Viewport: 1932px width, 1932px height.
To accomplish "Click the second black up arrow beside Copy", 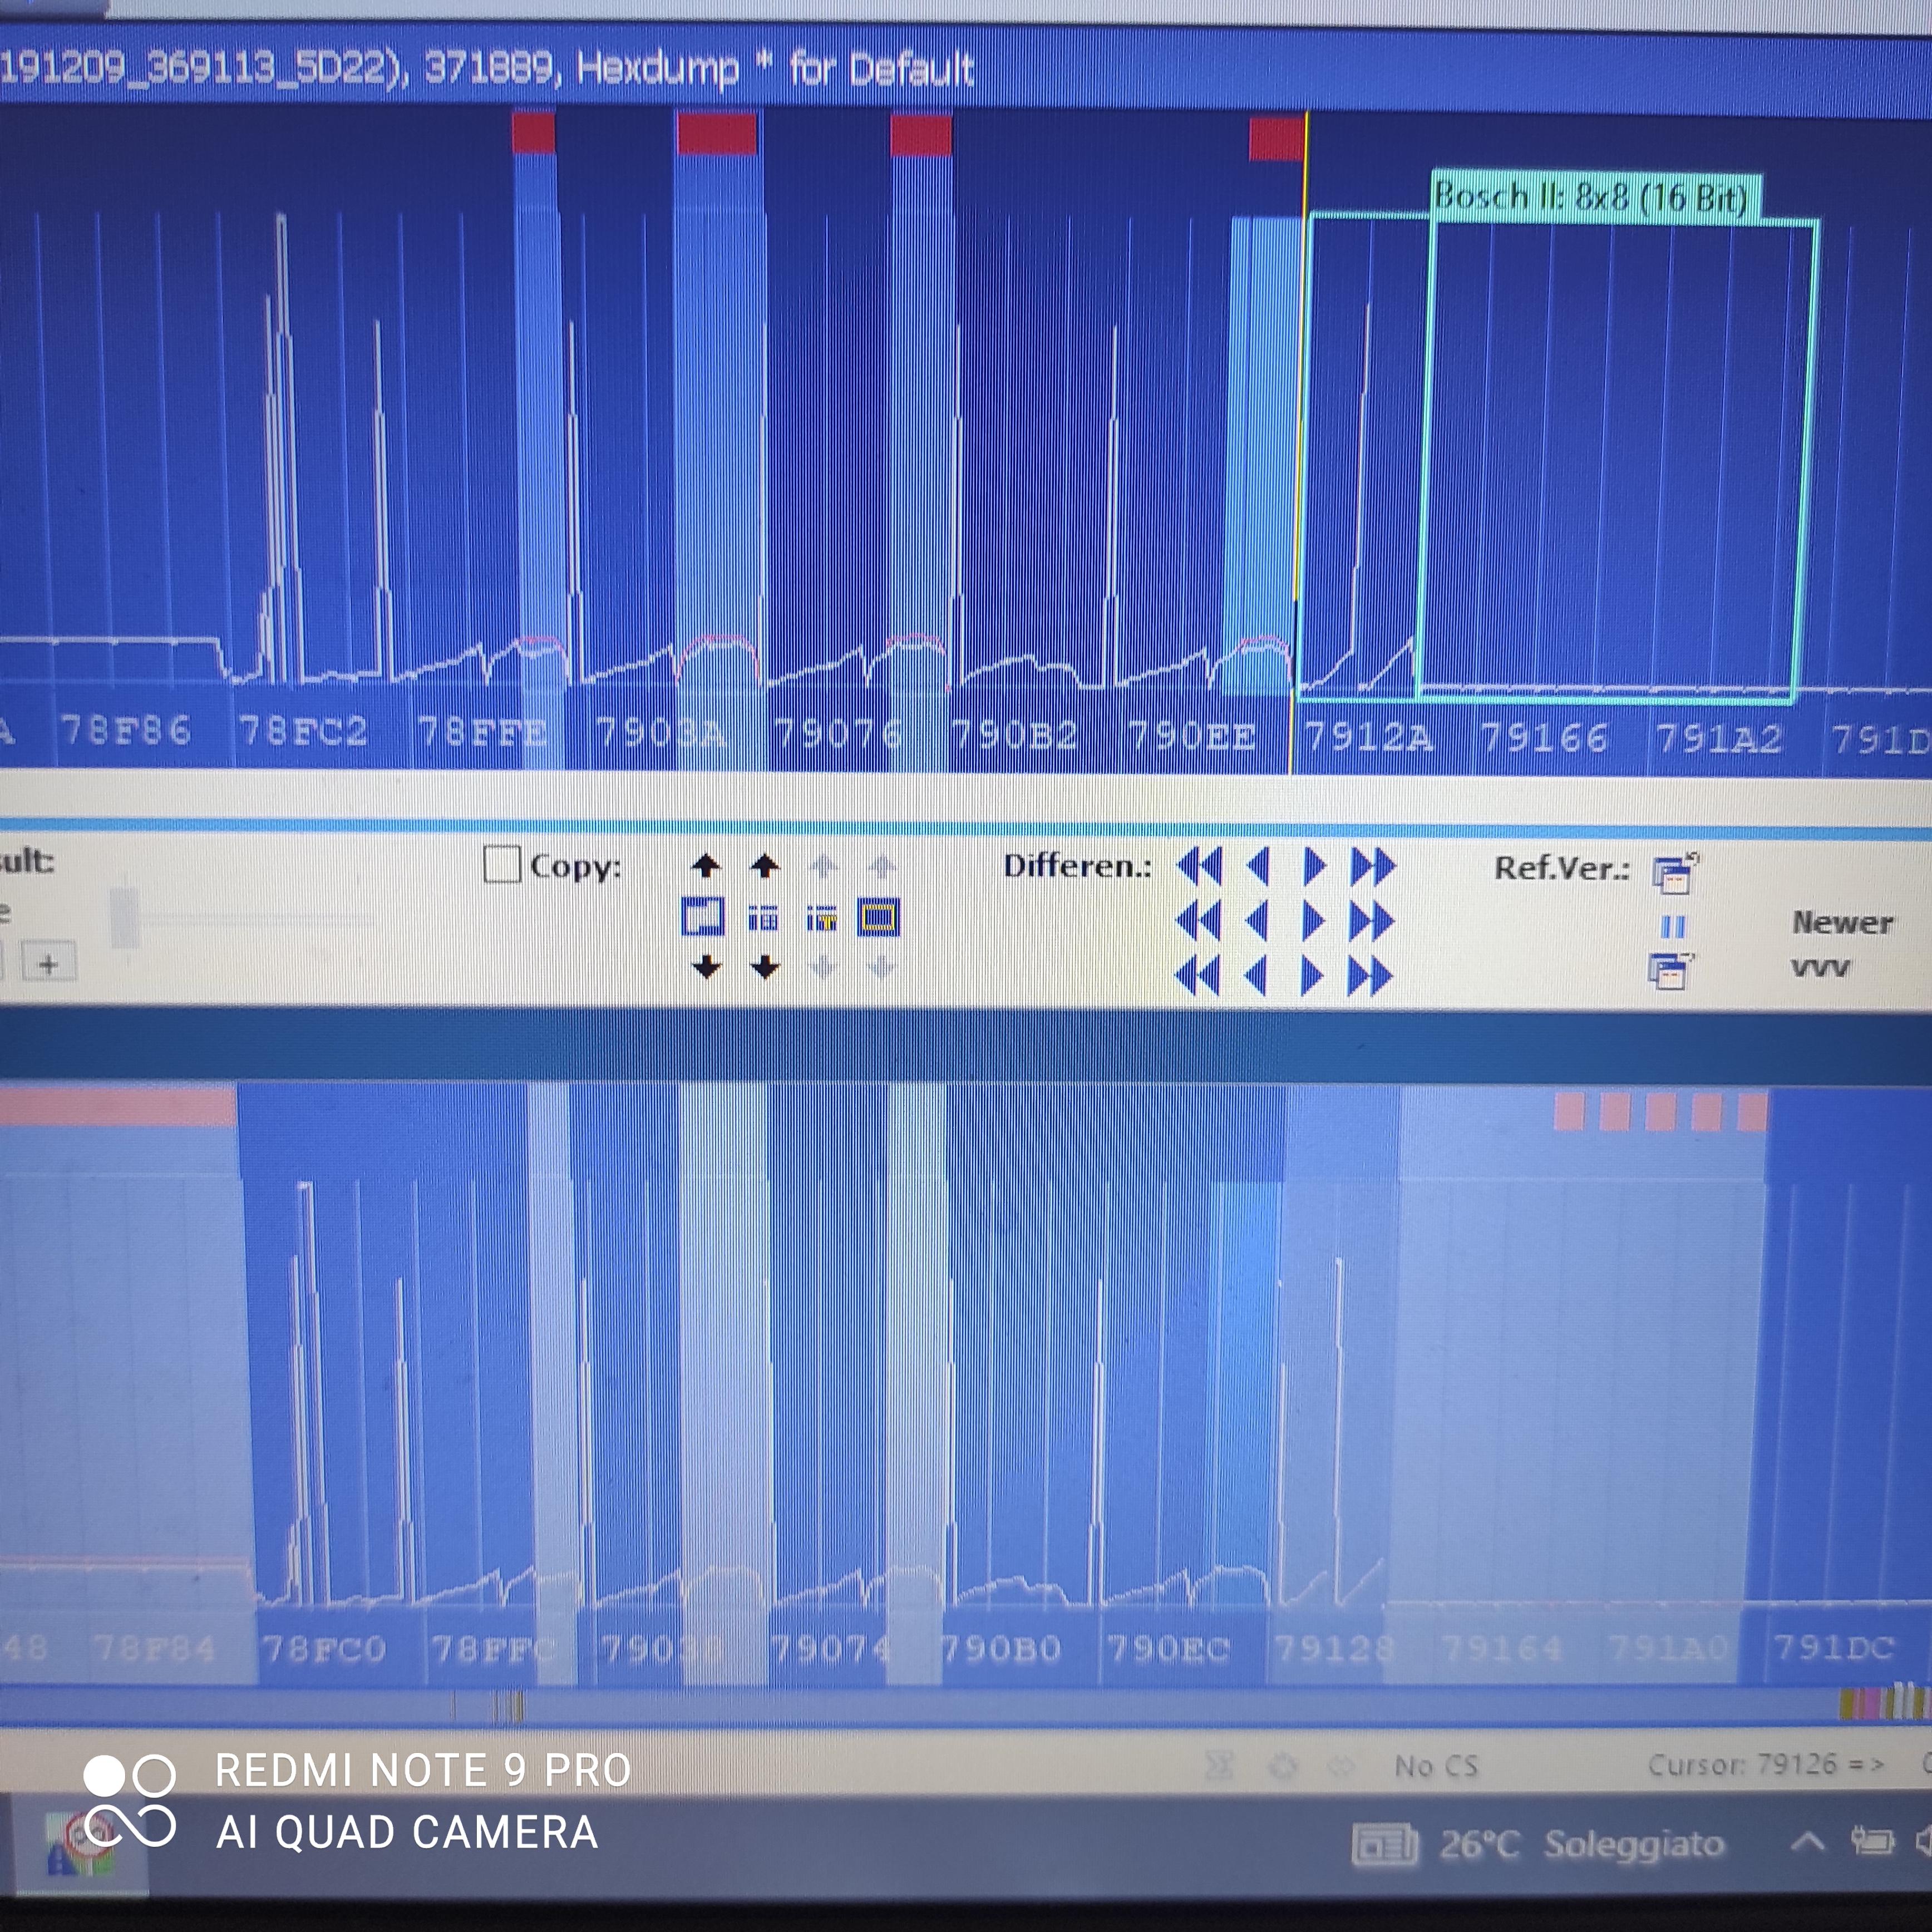I will (765, 865).
